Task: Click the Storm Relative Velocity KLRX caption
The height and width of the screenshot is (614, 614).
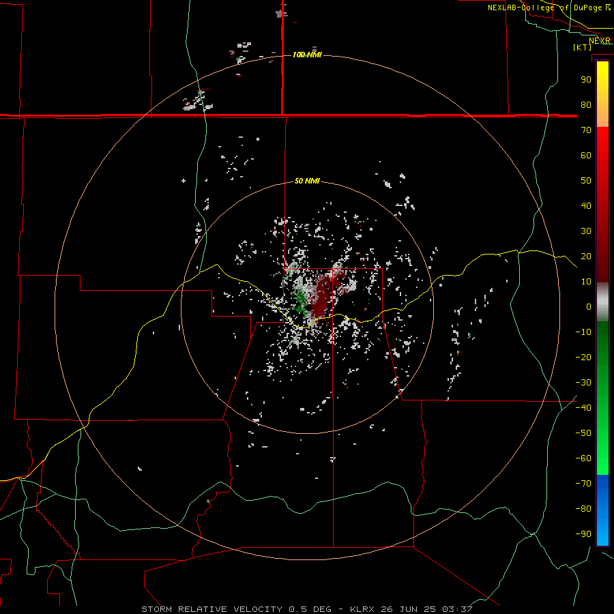Action: point(306,609)
